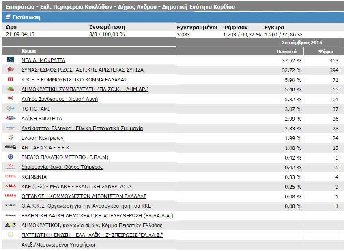The image size is (344, 251).
Task: Click the Δημοκρατικοί / Πειρατών logo icon
Action: tap(11, 225)
